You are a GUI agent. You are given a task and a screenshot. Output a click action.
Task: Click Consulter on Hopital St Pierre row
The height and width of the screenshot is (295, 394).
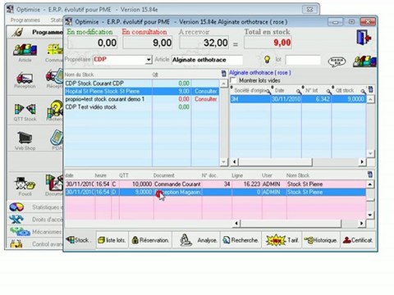click(x=205, y=91)
